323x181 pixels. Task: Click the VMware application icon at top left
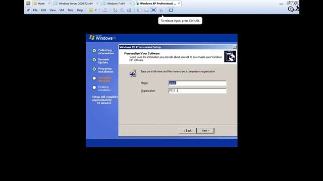coord(28,4)
